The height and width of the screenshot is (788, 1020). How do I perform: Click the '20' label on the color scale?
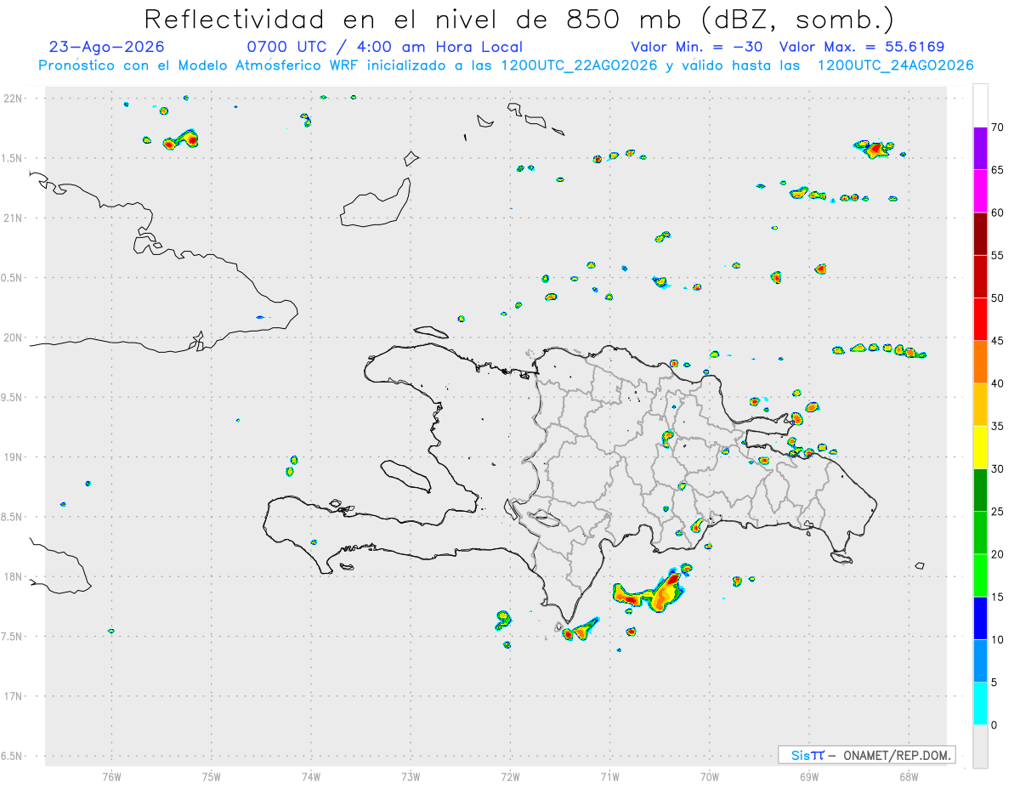tap(998, 554)
